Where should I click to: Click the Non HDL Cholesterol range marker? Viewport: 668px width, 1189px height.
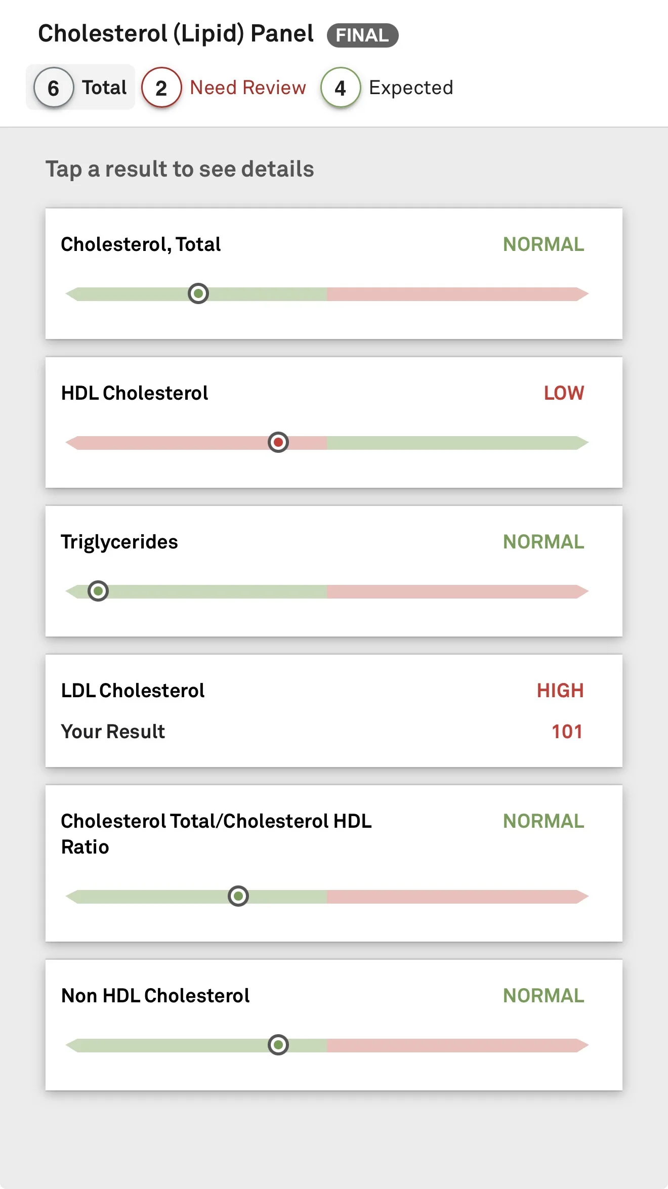[x=278, y=1045]
